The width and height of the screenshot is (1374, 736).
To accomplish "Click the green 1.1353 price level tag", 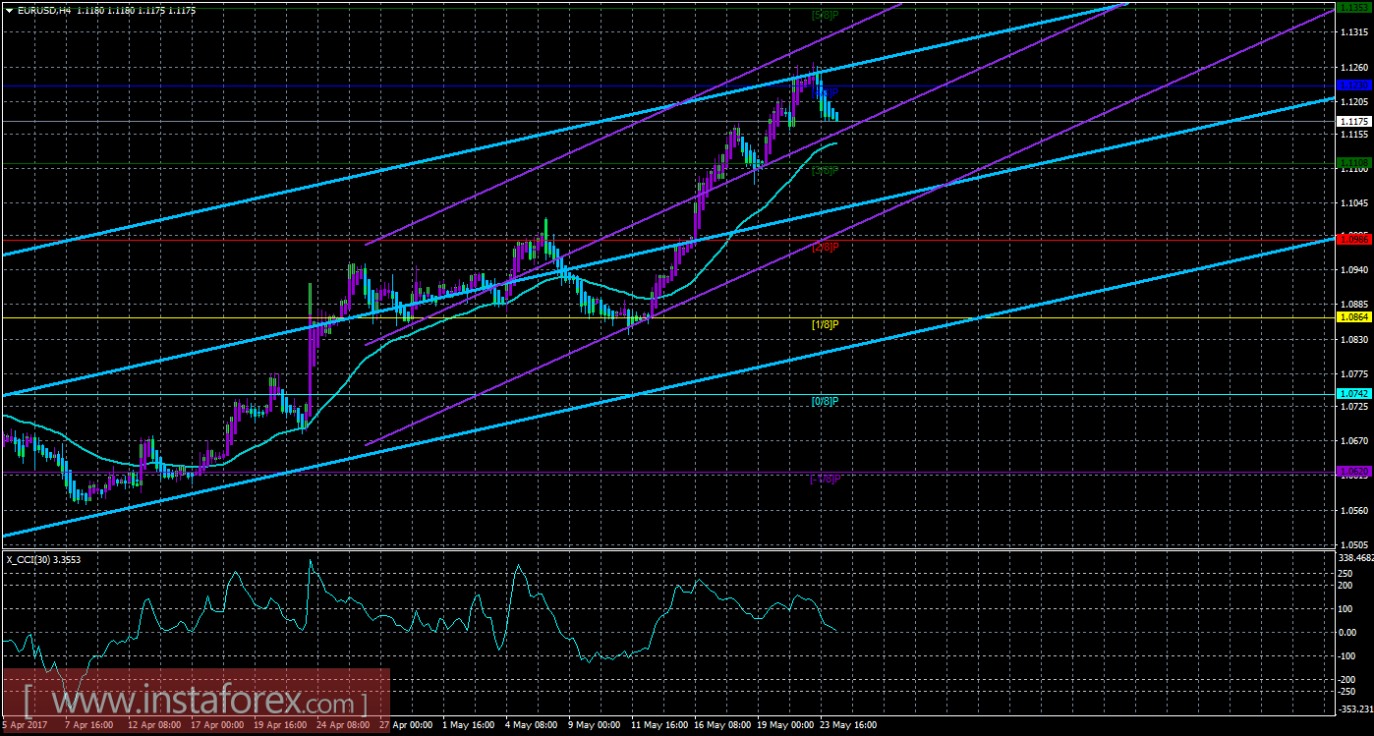I will click(1354, 7).
